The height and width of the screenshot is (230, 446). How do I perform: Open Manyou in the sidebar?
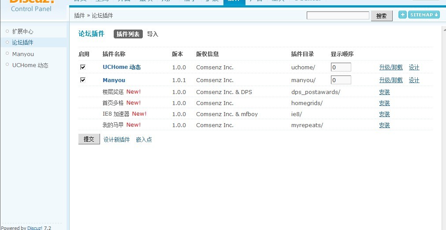pos(23,54)
